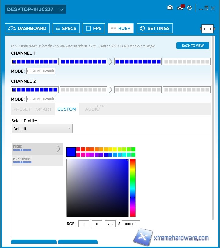Click the hex color code input field
Viewport: 220px width, 248px height.
point(130,224)
